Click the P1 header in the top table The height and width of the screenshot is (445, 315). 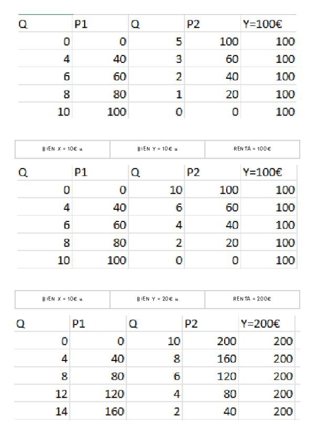click(x=100, y=24)
